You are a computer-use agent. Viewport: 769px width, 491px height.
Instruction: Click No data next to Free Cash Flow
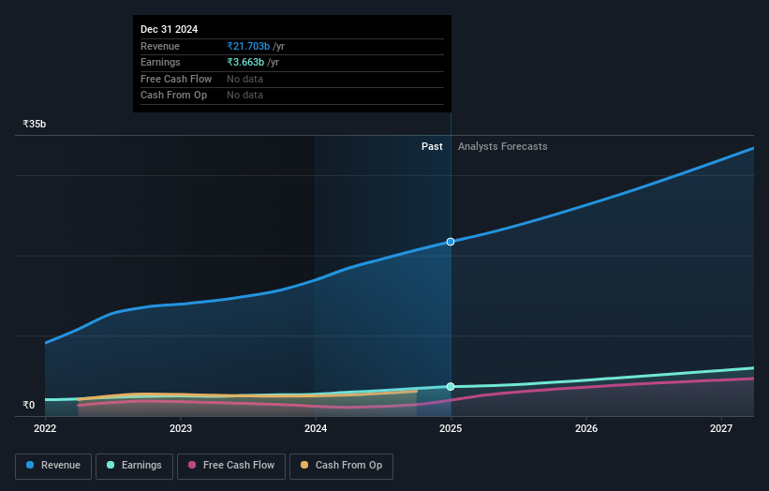[x=244, y=79]
